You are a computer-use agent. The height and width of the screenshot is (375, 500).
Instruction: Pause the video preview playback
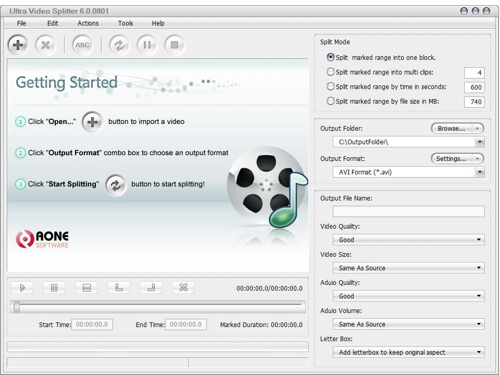(x=54, y=288)
